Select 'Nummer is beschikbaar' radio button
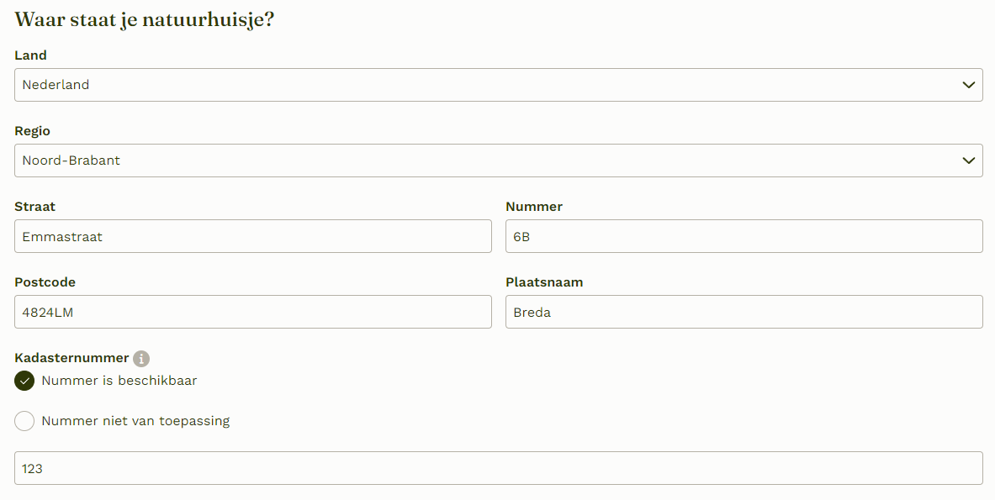The width and height of the screenshot is (995, 500). click(24, 381)
